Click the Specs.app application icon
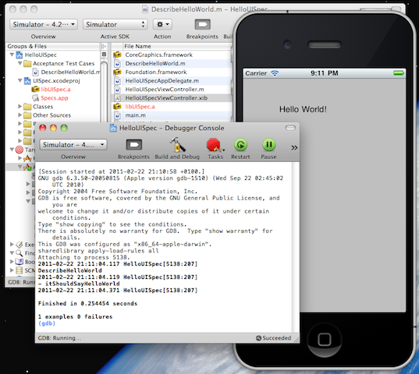This screenshot has height=374, width=419. click(x=36, y=98)
